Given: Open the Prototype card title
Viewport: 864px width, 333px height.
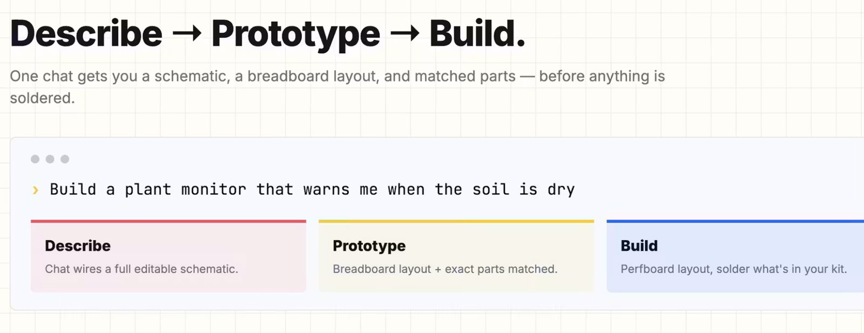Looking at the screenshot, I should coord(369,246).
